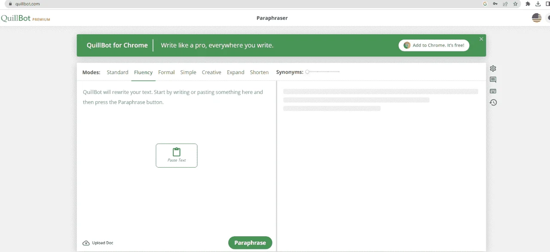Select Fluency mode
The image size is (550, 252).
143,72
